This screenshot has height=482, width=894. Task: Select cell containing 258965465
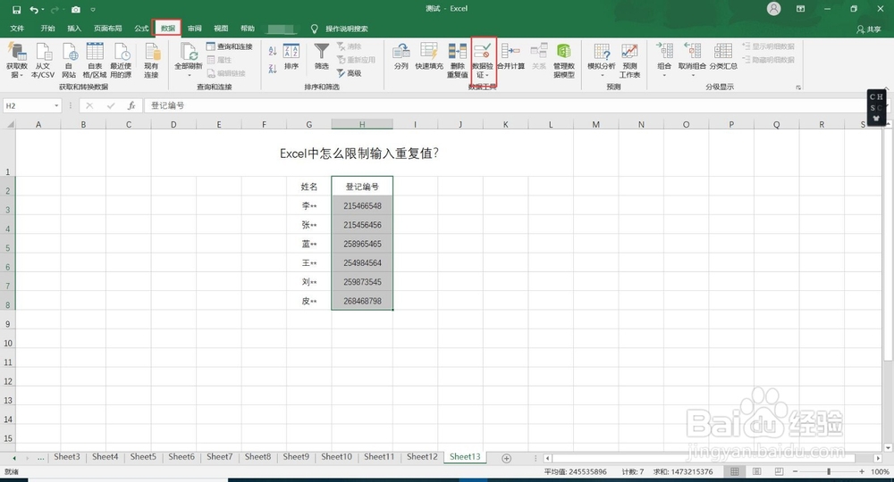pos(362,244)
